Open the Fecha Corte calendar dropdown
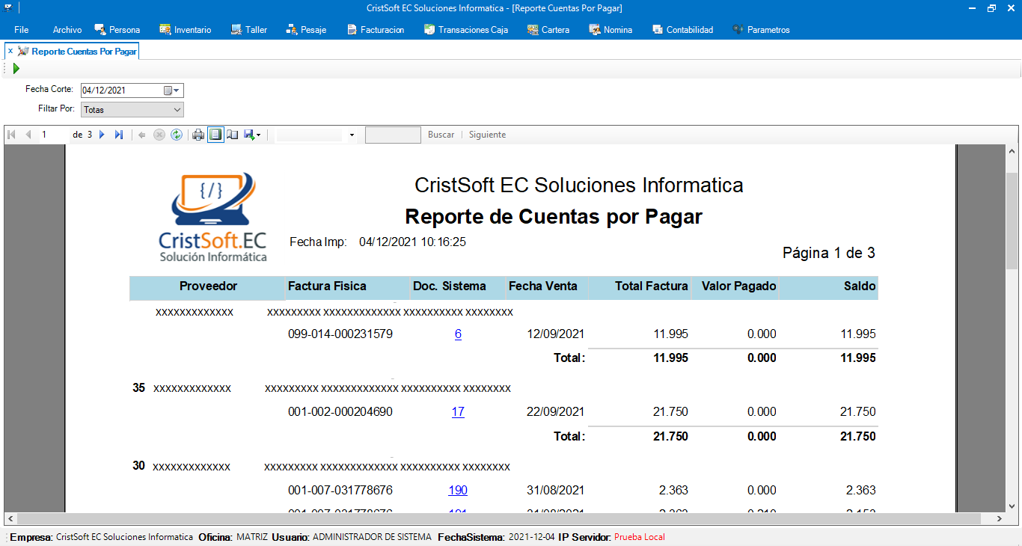 pos(173,91)
